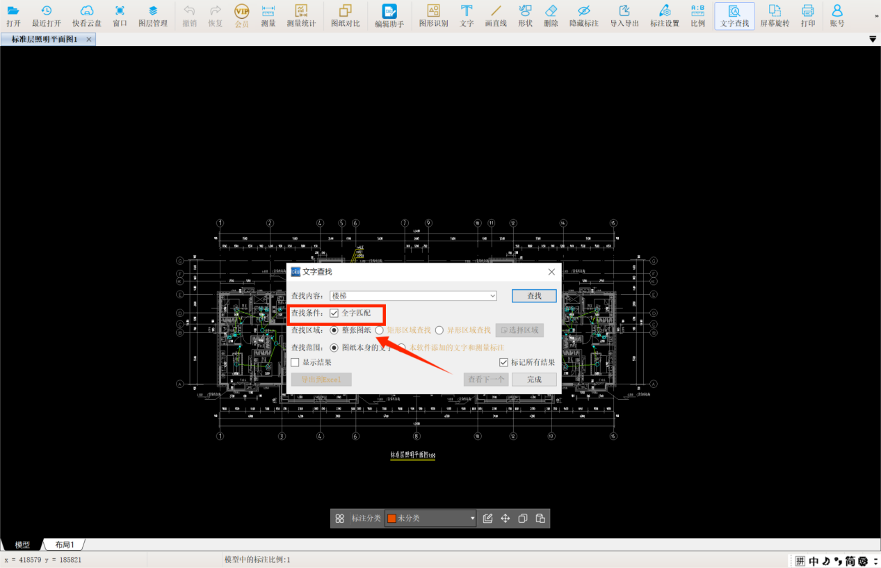Print the drawing with 打印
The width and height of the screenshot is (881, 568).
(x=807, y=15)
